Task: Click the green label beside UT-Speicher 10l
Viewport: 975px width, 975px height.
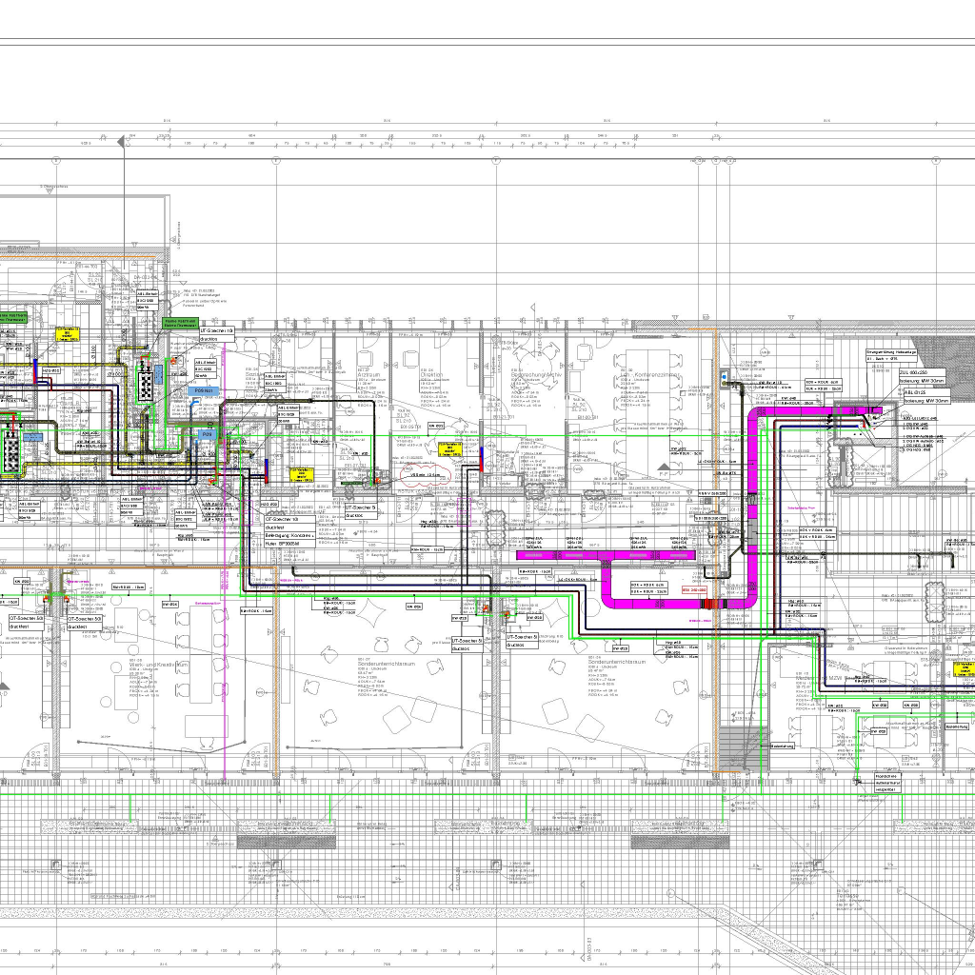Action: 180,323
